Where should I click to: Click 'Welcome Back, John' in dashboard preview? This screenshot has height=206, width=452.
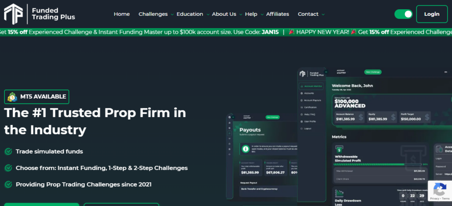[x=352, y=86]
